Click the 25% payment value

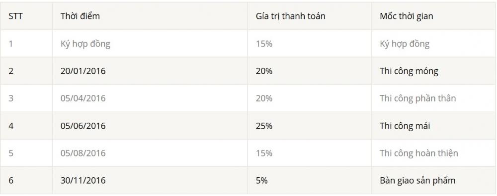point(264,126)
